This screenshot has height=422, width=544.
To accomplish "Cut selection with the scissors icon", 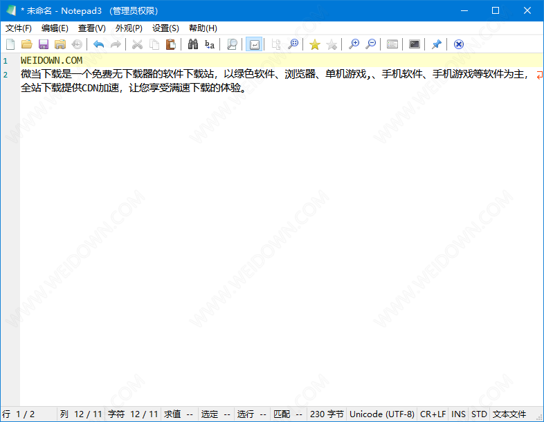I will click(138, 44).
